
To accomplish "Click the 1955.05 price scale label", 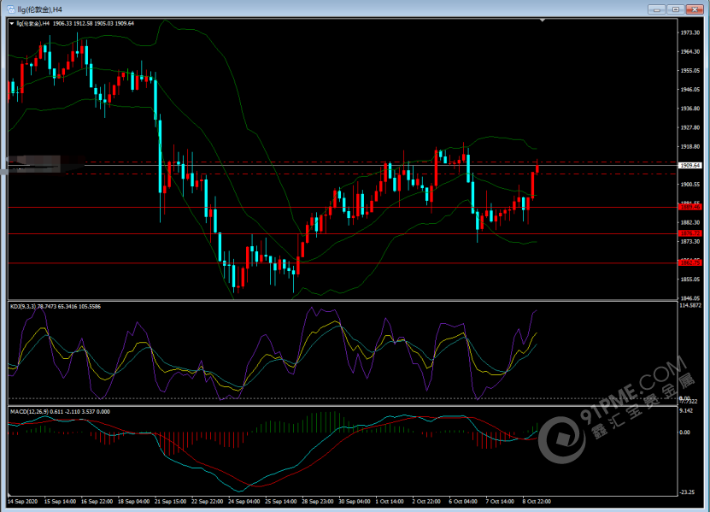I will (690, 71).
